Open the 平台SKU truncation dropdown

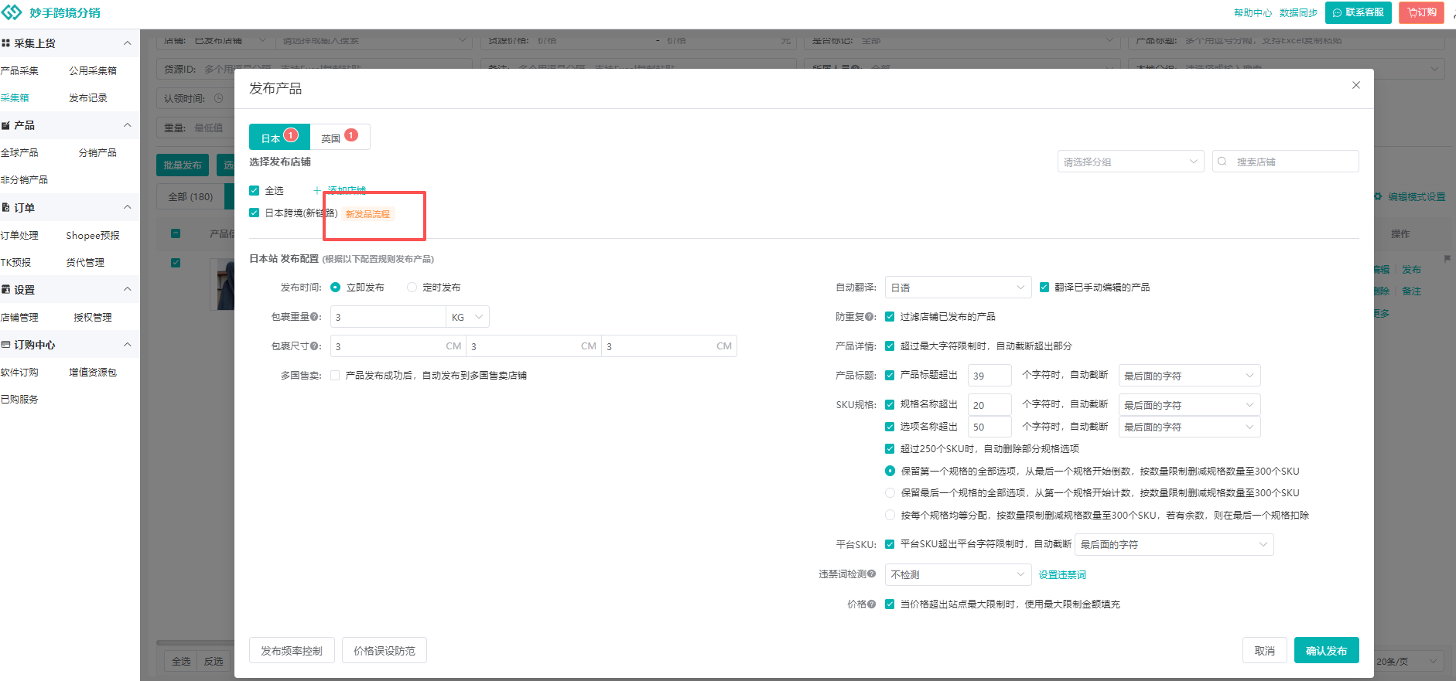click(1174, 545)
